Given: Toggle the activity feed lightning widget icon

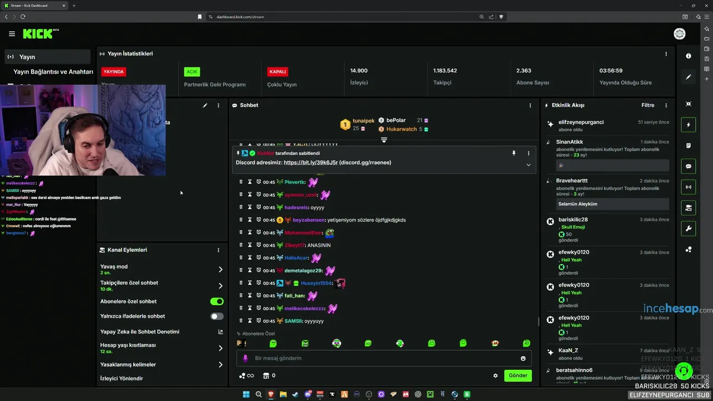Looking at the screenshot, I should click(688, 125).
